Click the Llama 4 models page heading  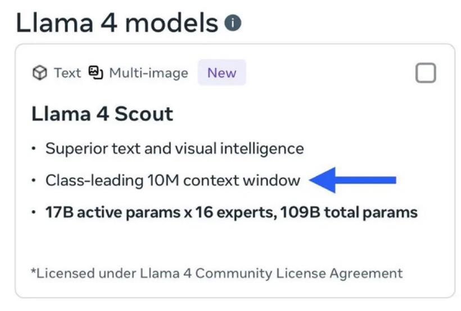117,23
